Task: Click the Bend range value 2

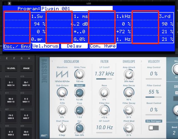Action: [174, 133]
